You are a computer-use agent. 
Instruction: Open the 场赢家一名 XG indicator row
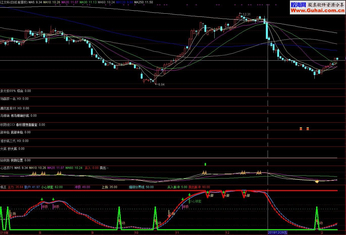pos(14,99)
